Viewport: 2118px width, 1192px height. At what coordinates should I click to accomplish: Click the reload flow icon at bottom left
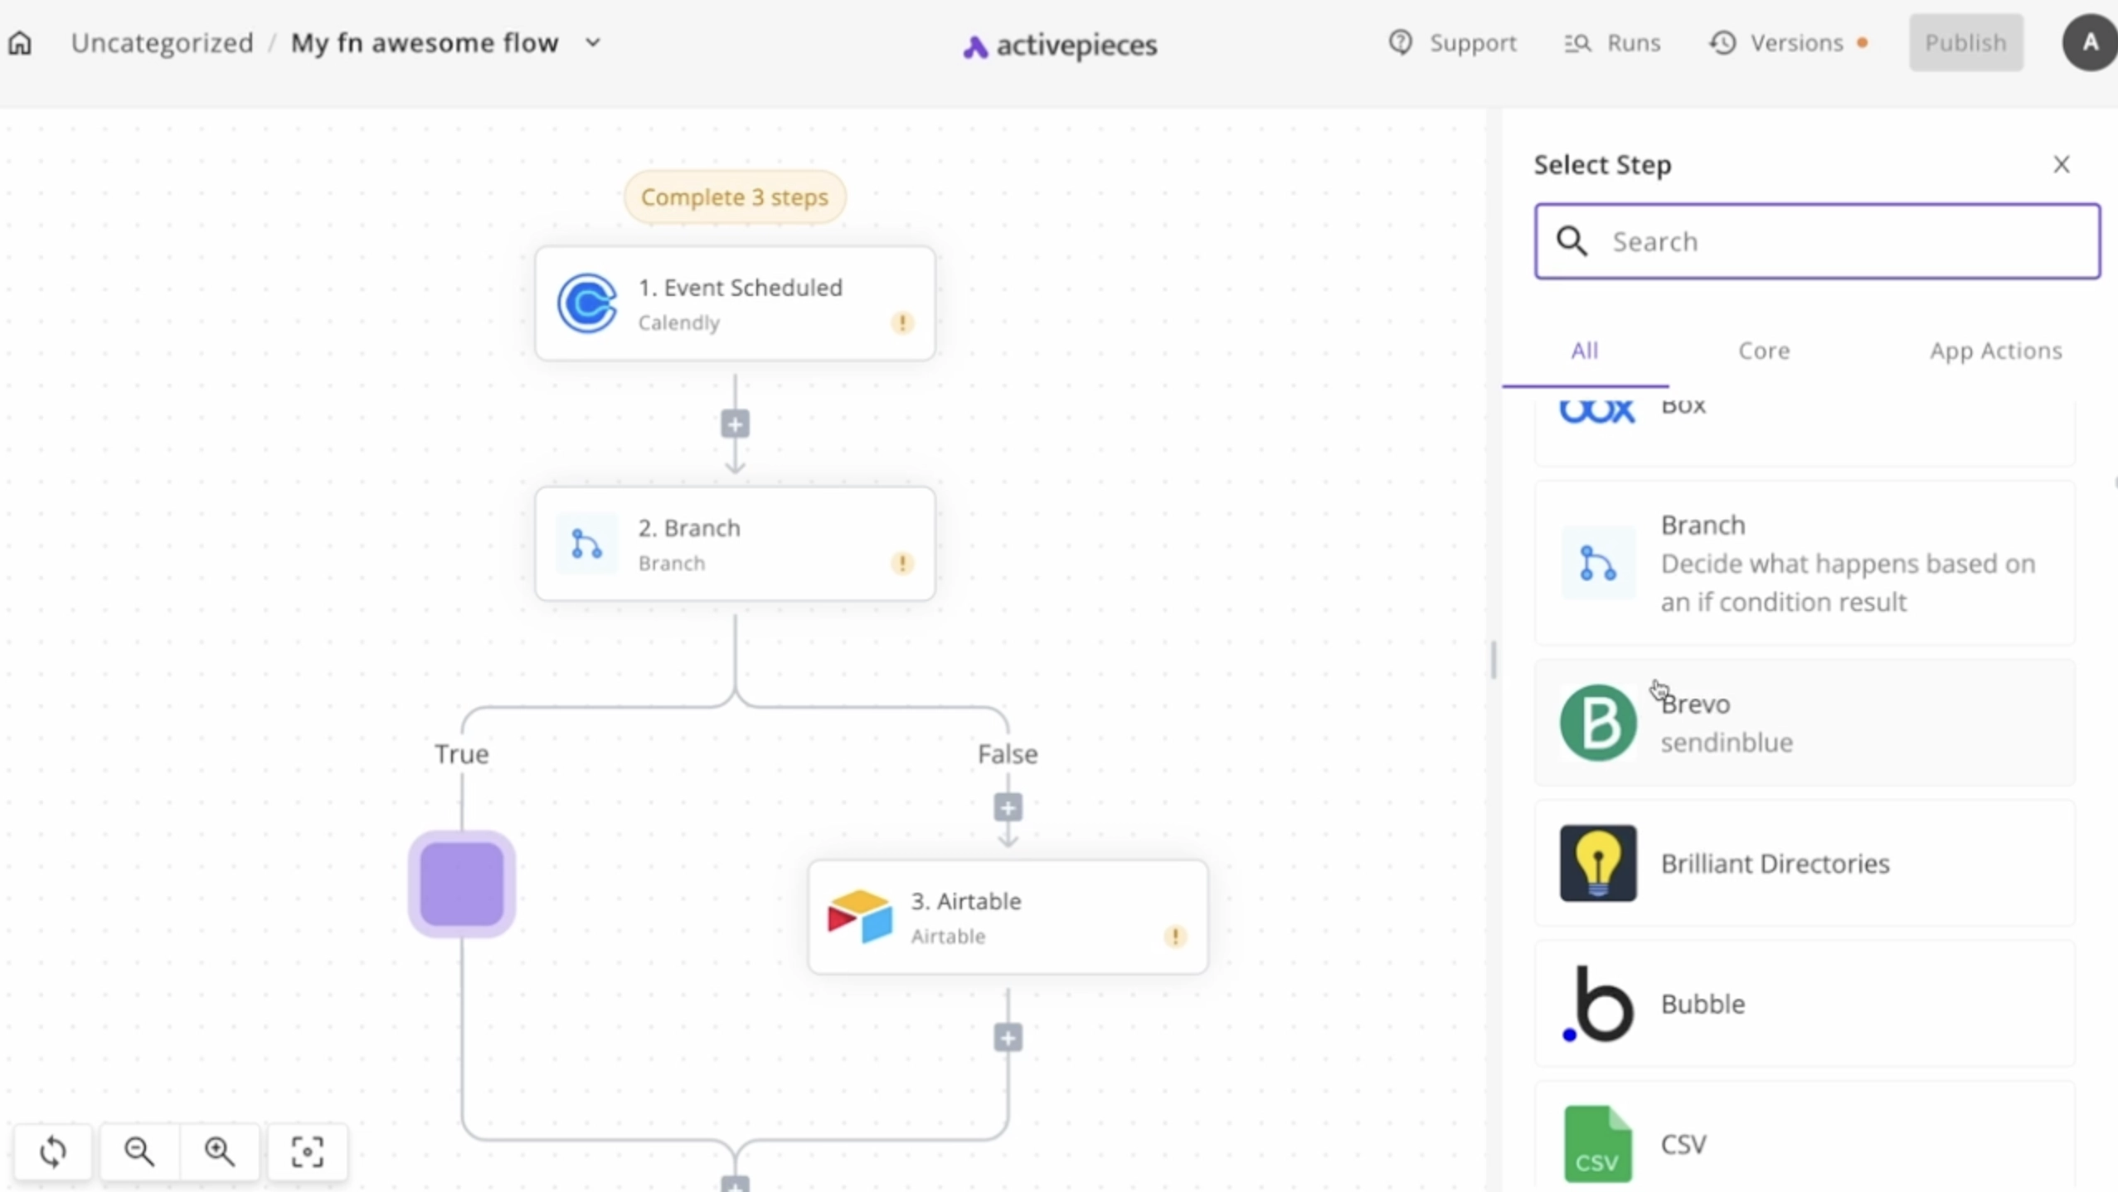[x=53, y=1151]
